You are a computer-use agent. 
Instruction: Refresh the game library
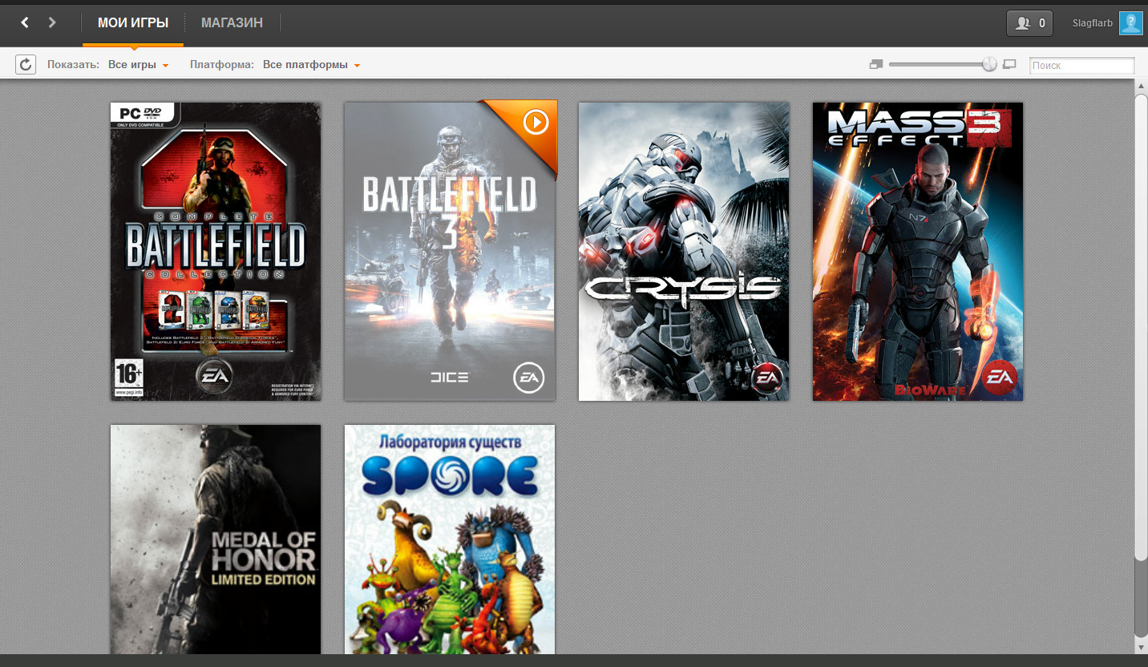click(26, 65)
